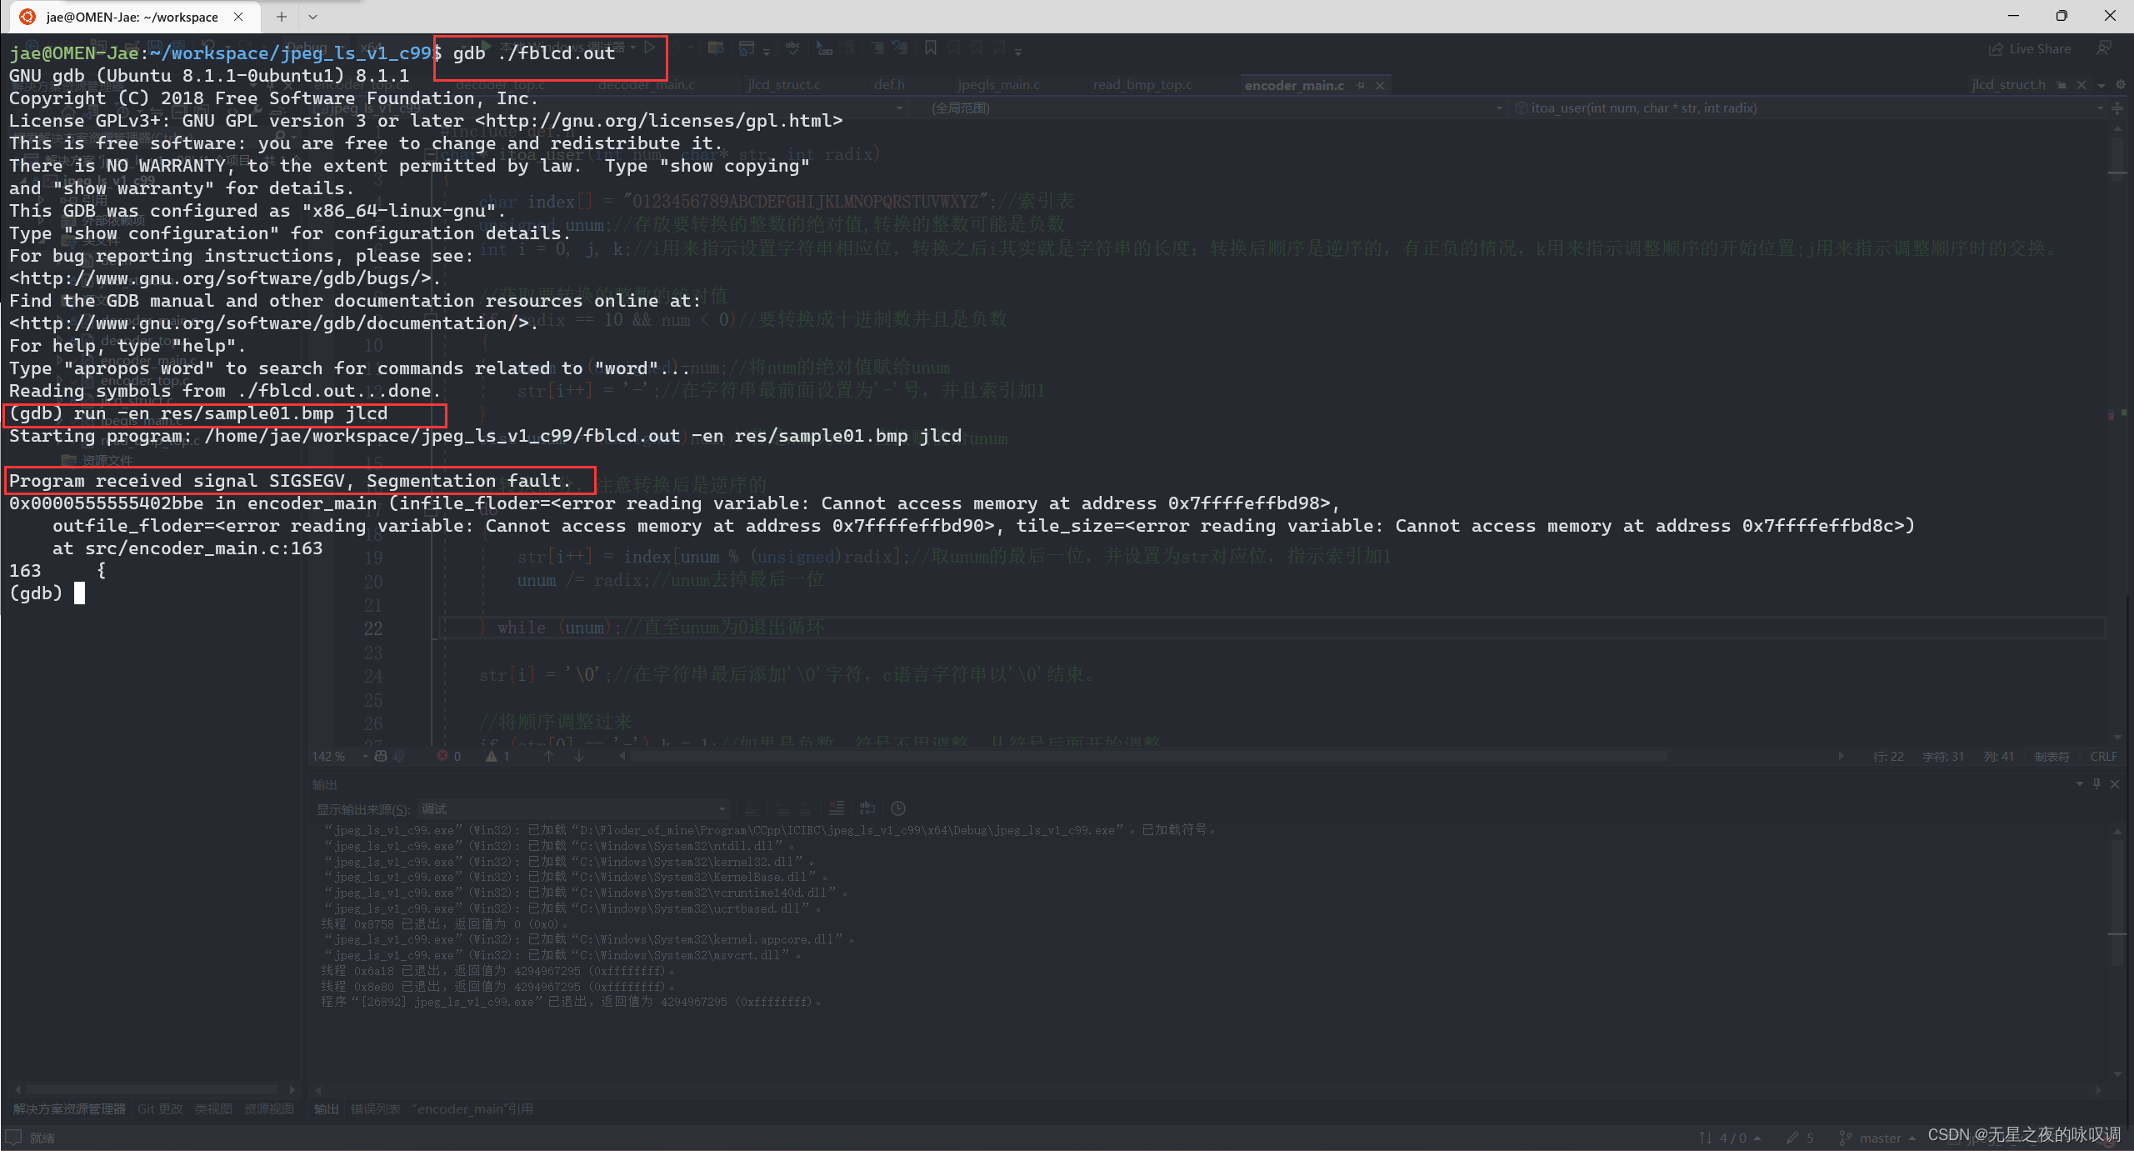
Task: Open the output panel window position dropdown
Action: 2079,784
